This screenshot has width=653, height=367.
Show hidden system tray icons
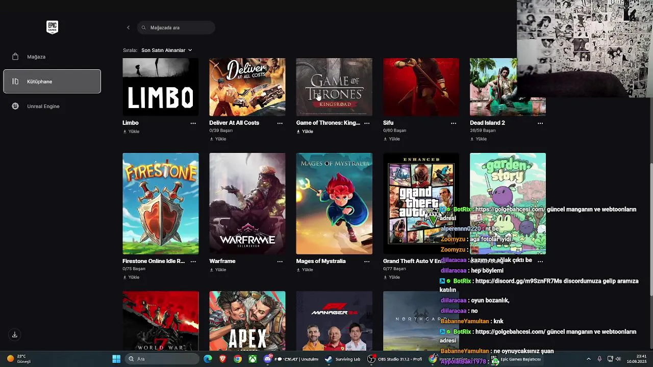tap(588, 359)
